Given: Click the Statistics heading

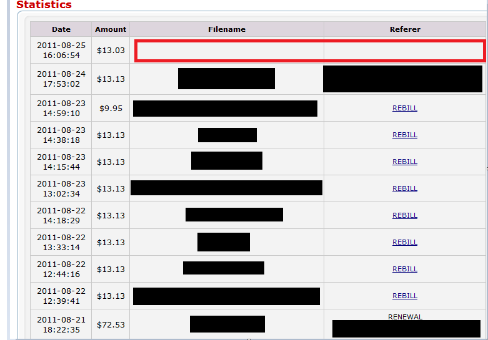Looking at the screenshot, I should pos(44,5).
